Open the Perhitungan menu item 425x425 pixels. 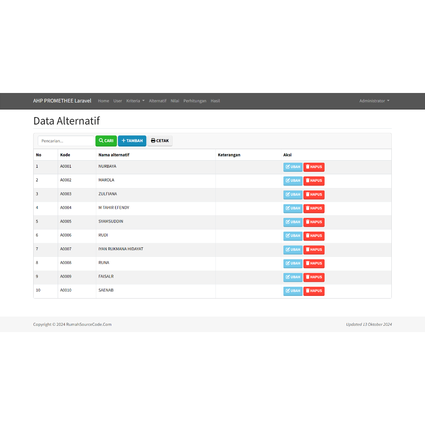[x=195, y=101]
